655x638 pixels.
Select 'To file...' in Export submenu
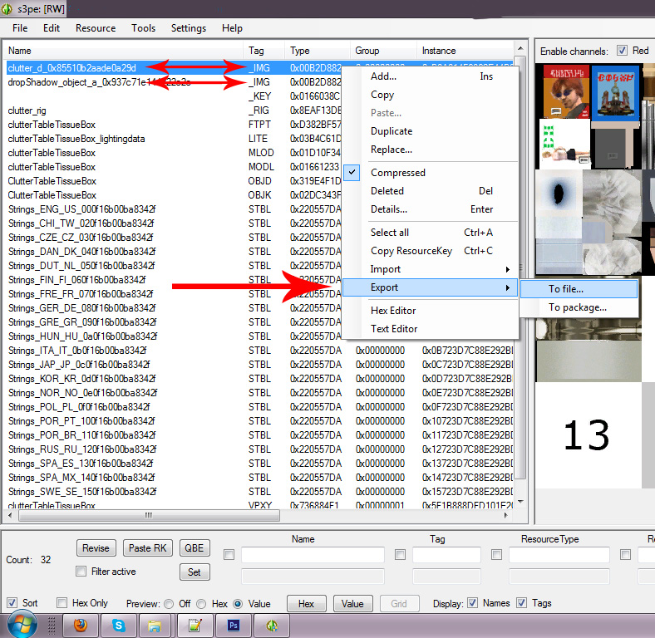566,289
